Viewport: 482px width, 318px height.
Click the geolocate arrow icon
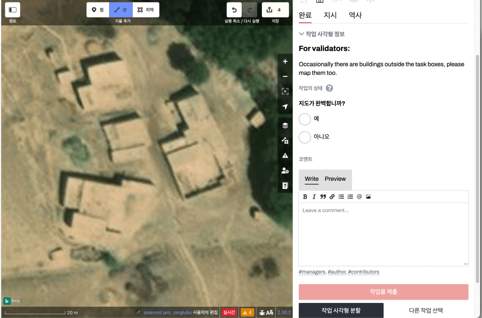point(285,106)
